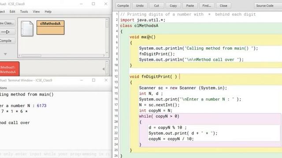Image resolution: width=282 pixels, height=158 pixels.
Task: Click the project window Compile button
Action: [7, 41]
